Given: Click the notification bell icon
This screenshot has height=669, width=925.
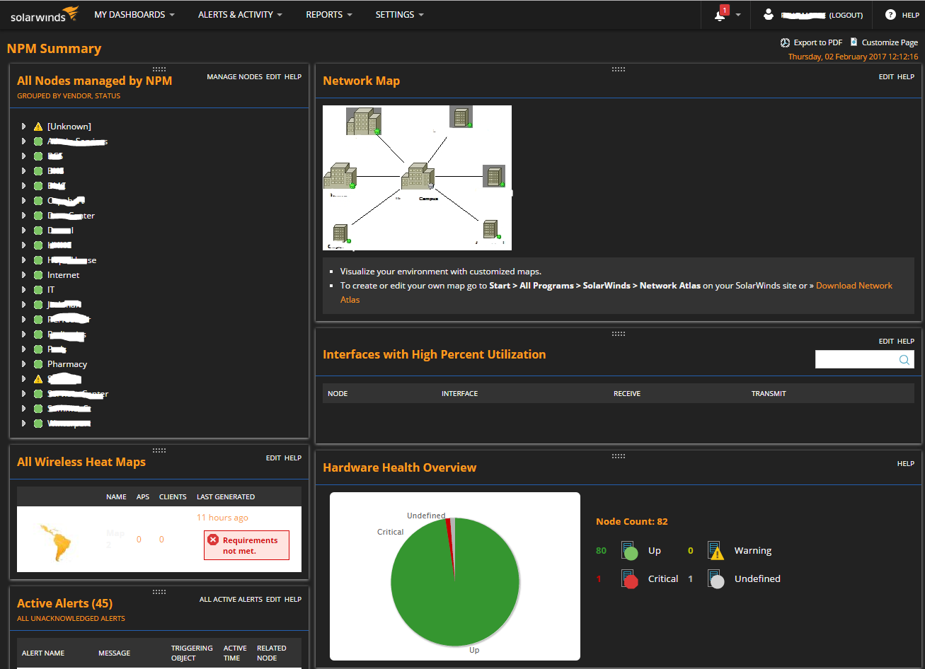Looking at the screenshot, I should tap(720, 15).
